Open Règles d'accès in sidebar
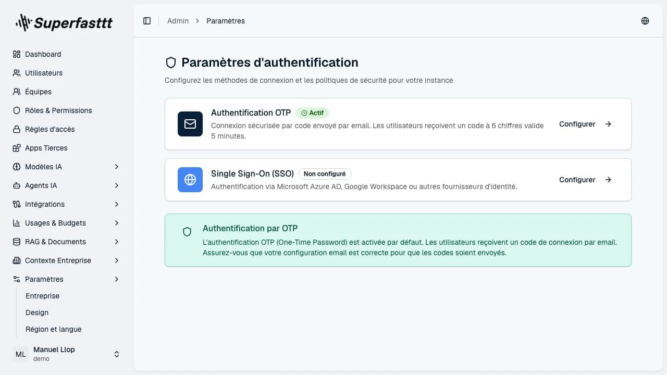The height and width of the screenshot is (375, 667). (67, 129)
